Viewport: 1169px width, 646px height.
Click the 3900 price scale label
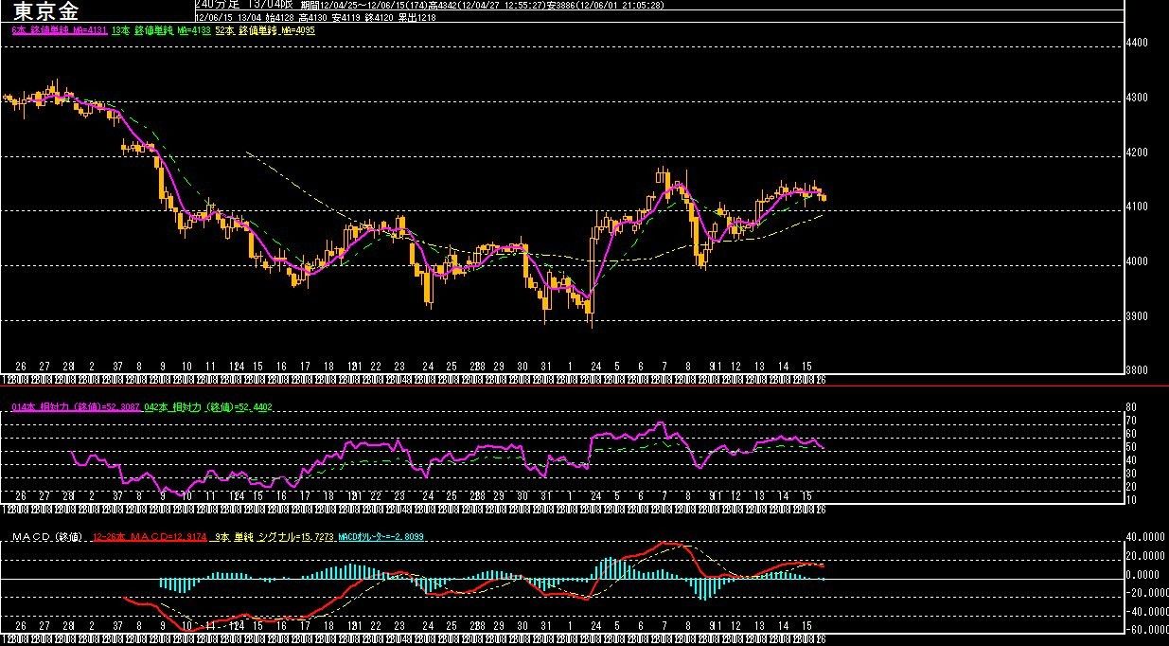click(1137, 316)
